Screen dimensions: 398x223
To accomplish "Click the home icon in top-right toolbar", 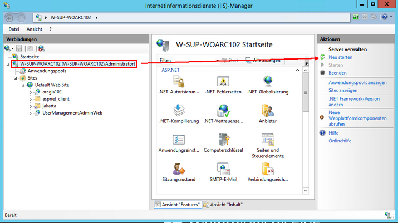I will pyautogui.click(x=373, y=17).
